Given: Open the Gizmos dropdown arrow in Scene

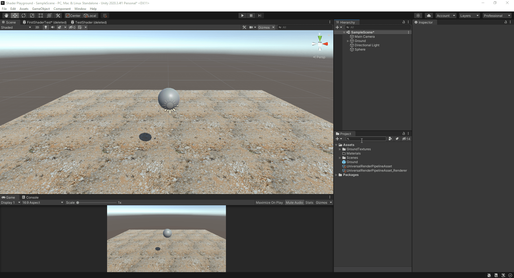Looking at the screenshot, I should (x=273, y=27).
